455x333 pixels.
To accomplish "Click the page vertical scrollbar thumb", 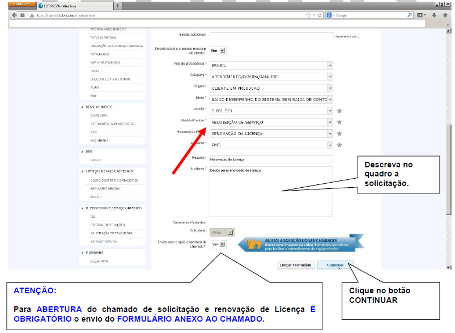I will click(x=449, y=170).
